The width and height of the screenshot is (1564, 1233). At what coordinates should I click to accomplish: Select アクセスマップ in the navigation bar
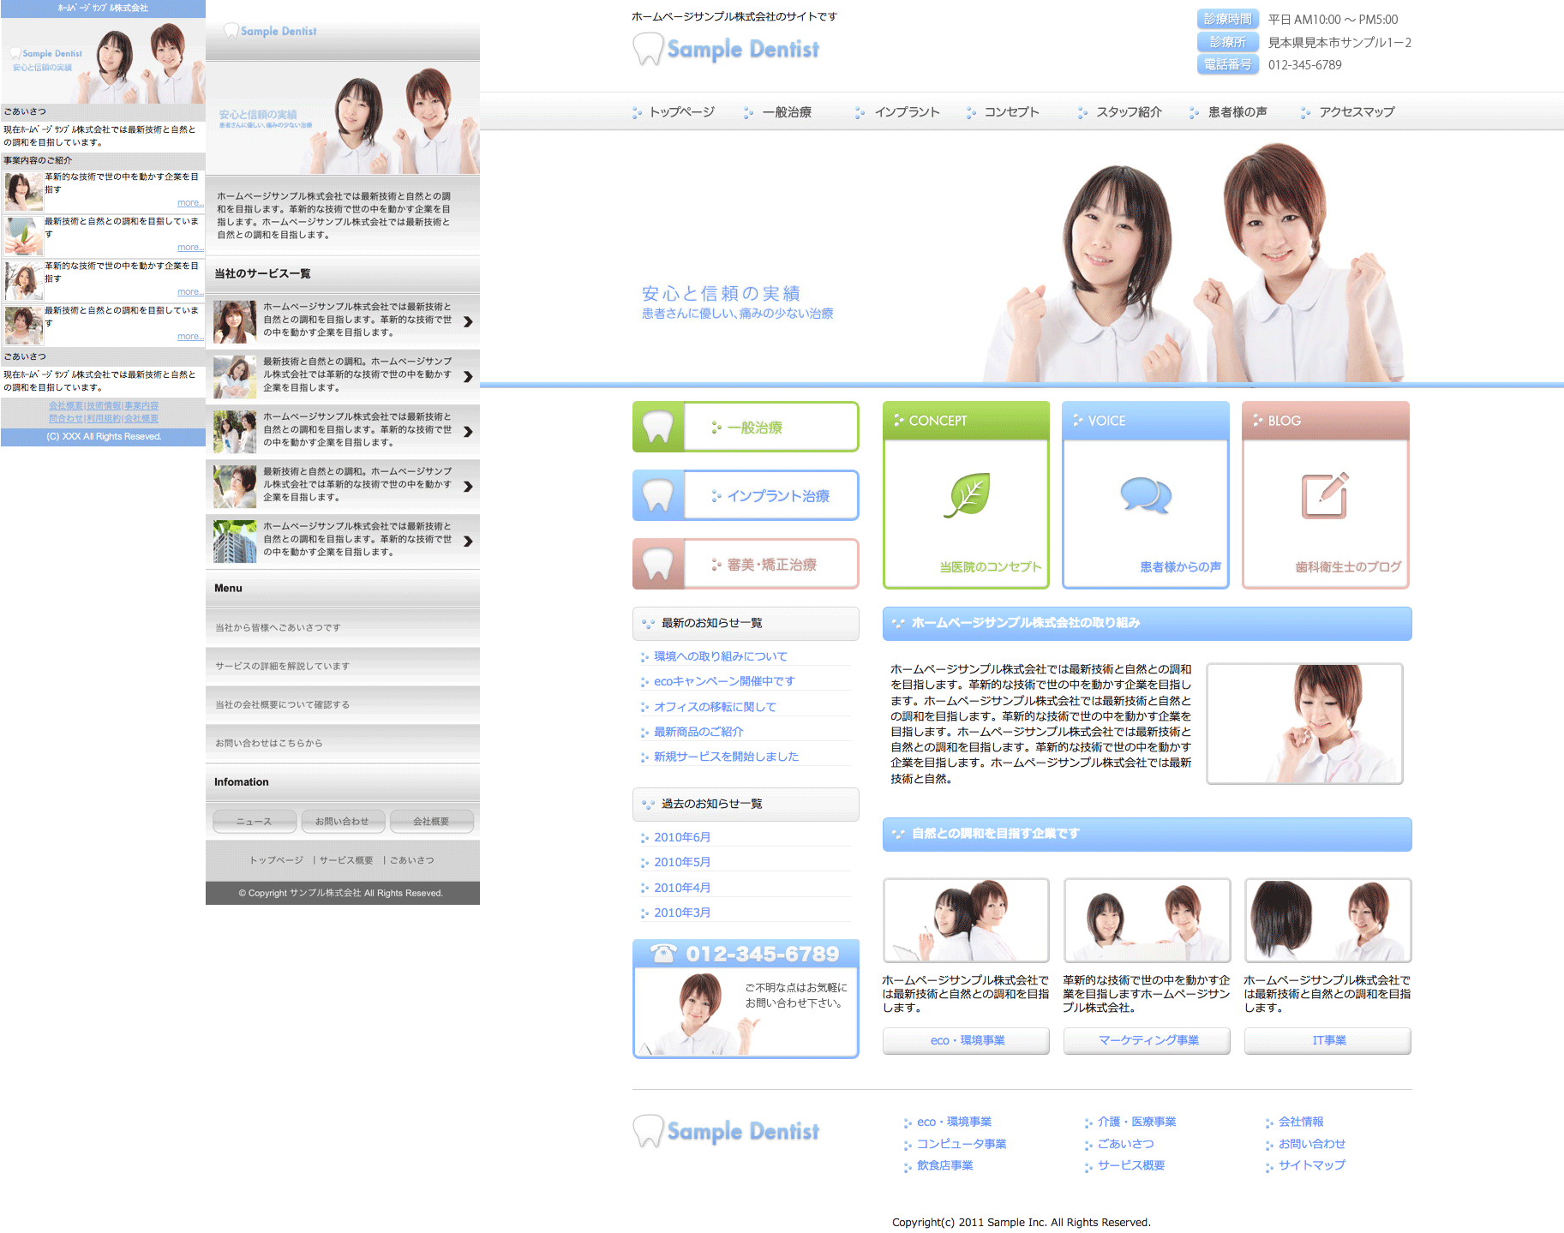tap(1356, 112)
